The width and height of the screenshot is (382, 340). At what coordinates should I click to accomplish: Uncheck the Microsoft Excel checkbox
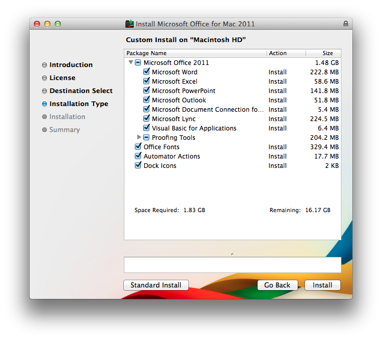tap(146, 81)
